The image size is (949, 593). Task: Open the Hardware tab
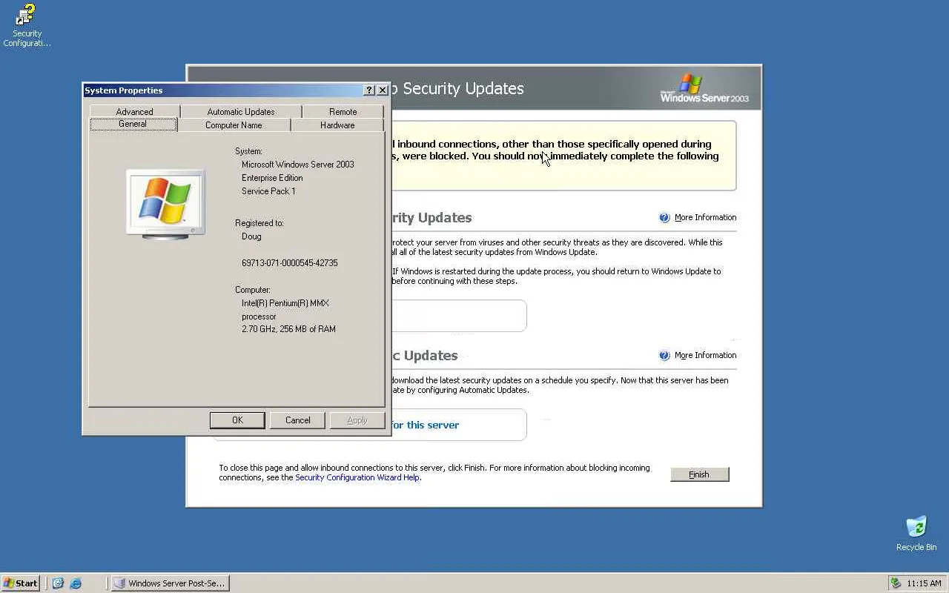pyautogui.click(x=337, y=125)
